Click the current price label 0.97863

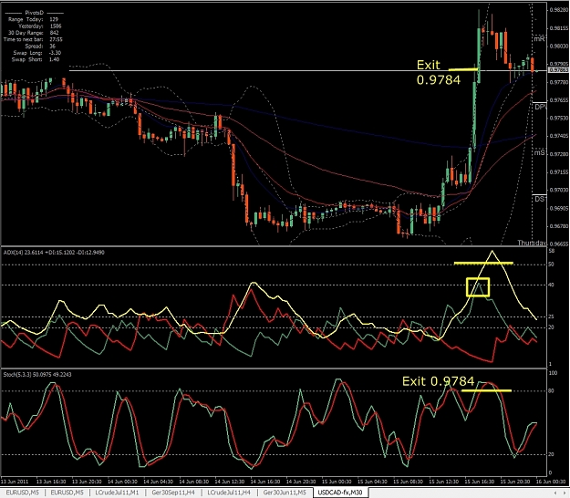coord(558,70)
